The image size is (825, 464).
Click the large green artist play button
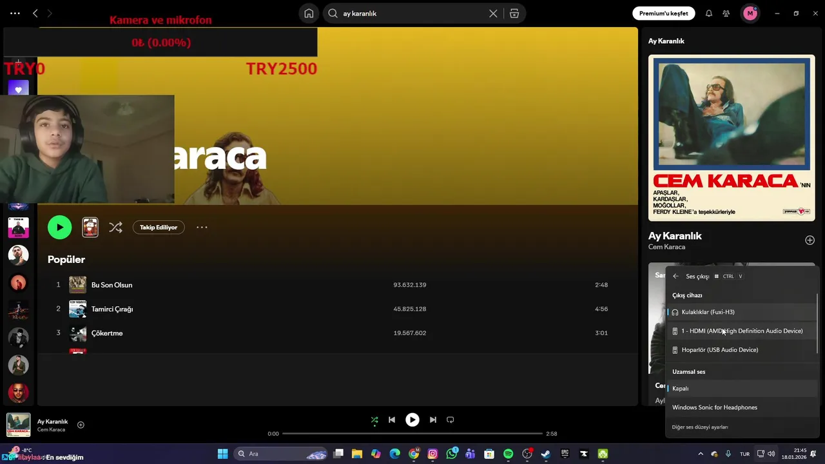click(x=59, y=227)
